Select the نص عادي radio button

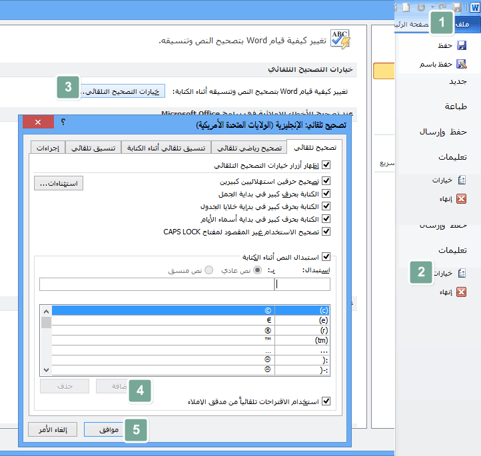(258, 270)
